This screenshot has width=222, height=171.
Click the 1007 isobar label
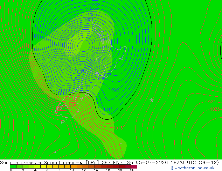coord(107,75)
